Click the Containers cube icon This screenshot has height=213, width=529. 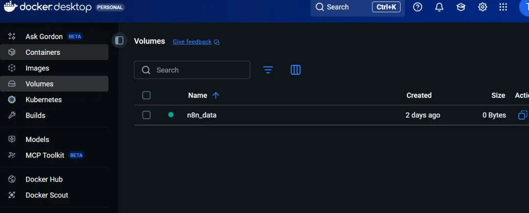(12, 52)
